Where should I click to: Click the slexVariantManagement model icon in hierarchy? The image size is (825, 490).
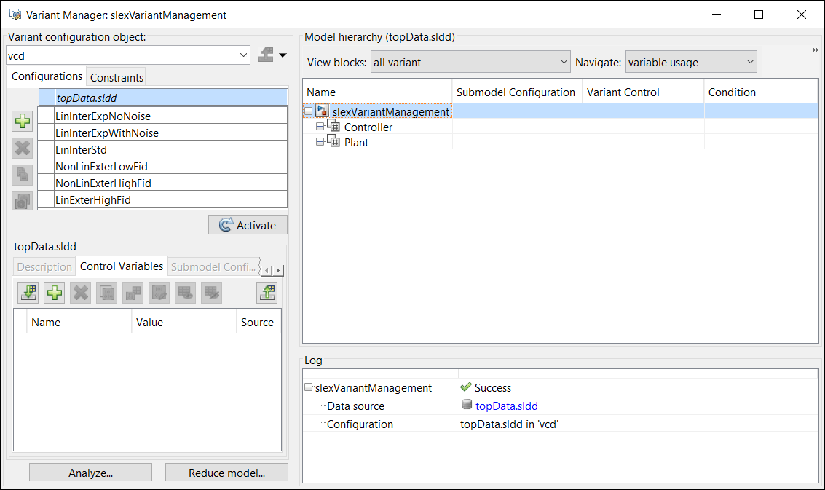322,111
